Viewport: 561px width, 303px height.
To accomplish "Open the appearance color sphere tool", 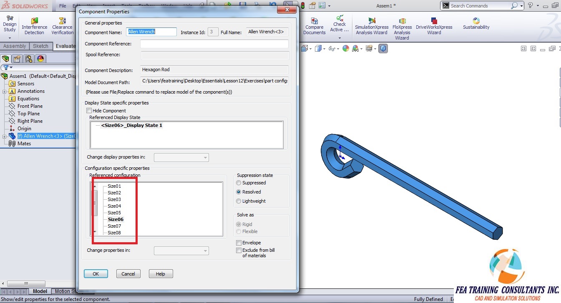I will point(345,48).
